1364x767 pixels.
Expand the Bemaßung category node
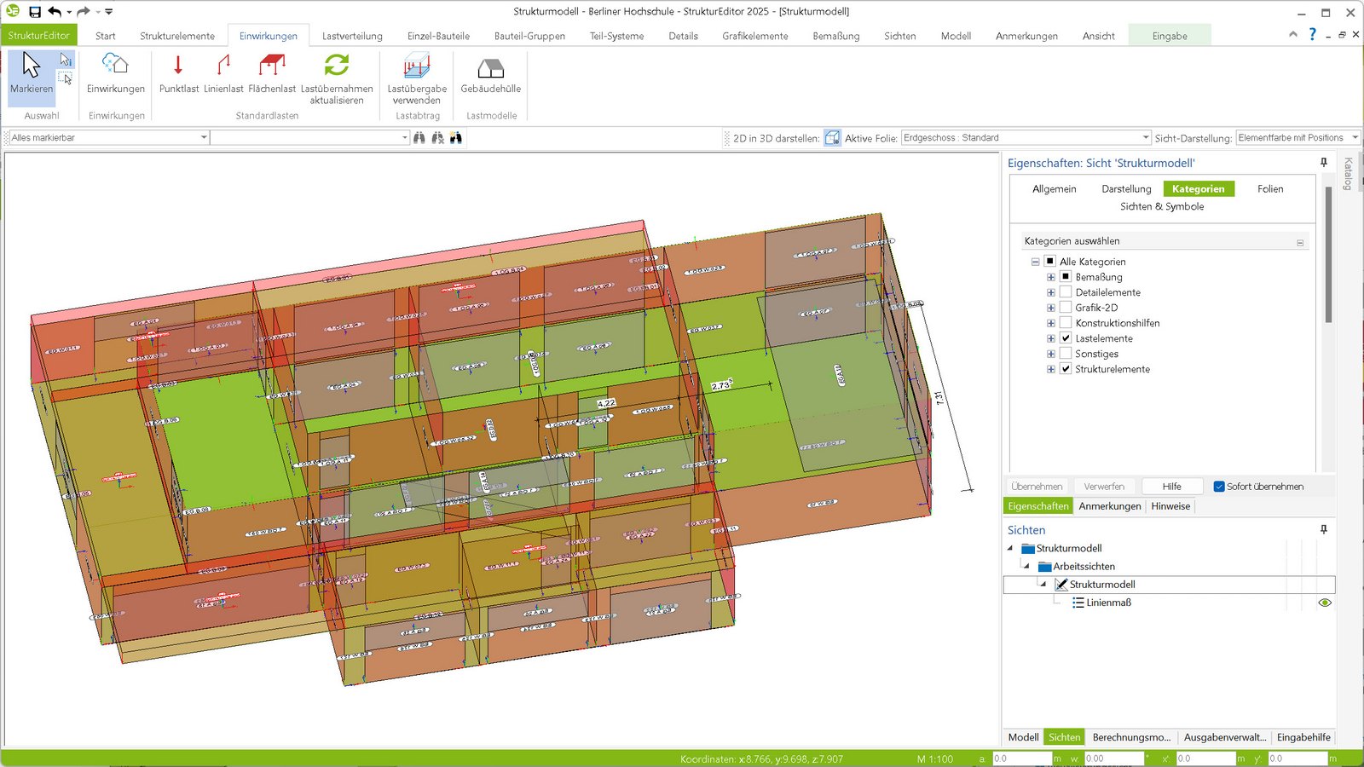click(1051, 277)
